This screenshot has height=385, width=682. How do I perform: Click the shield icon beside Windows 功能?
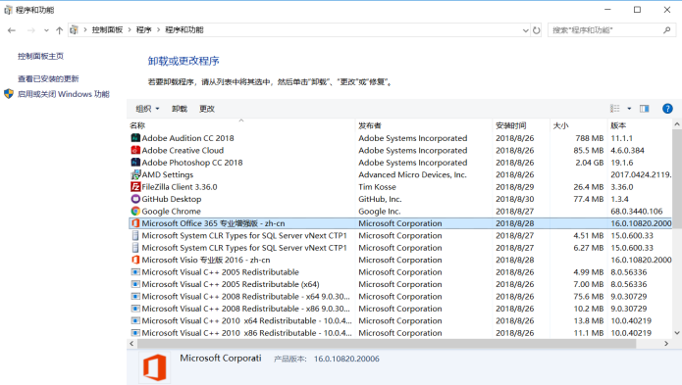click(9, 94)
